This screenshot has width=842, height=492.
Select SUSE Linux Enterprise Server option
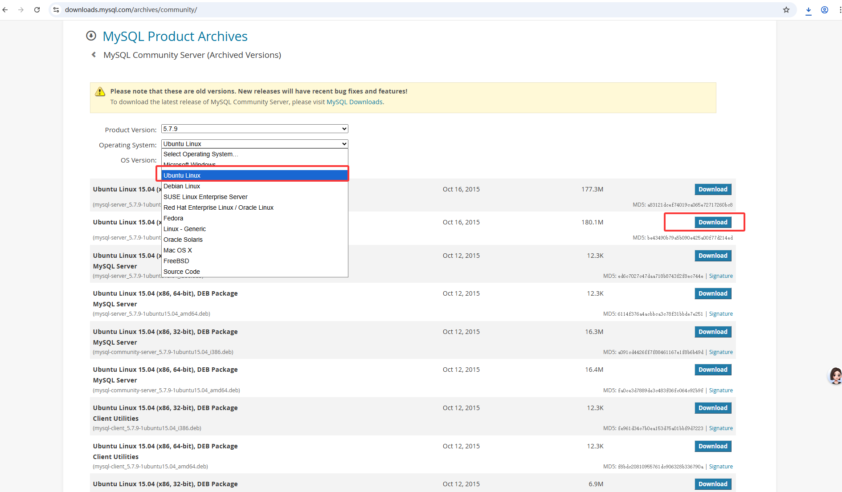coord(255,197)
